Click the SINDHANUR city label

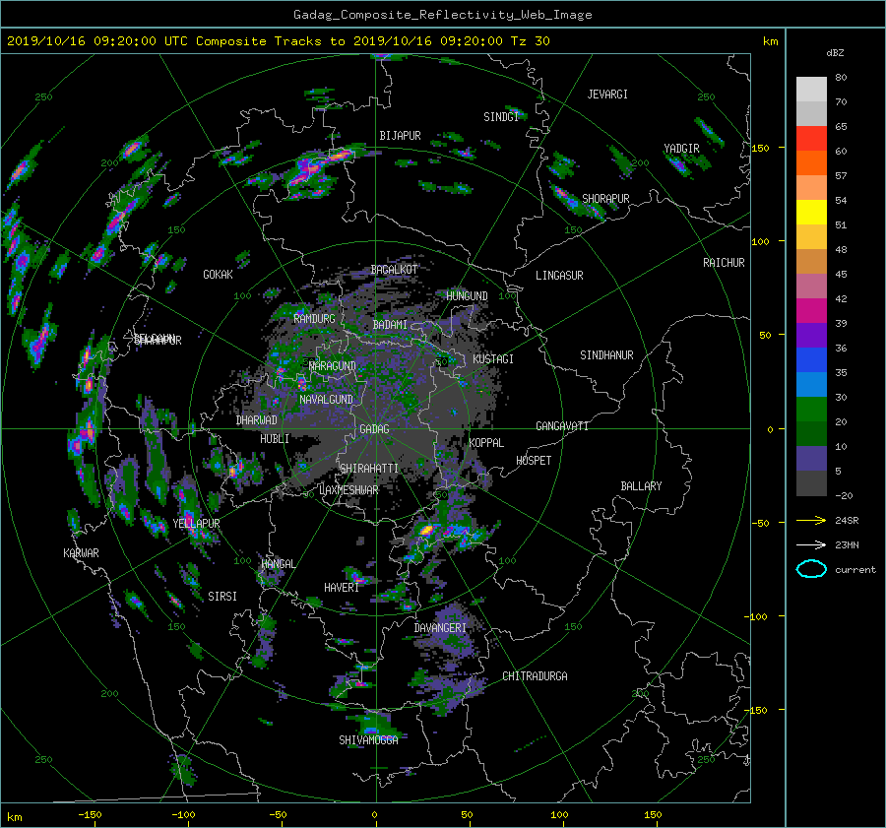coord(606,355)
